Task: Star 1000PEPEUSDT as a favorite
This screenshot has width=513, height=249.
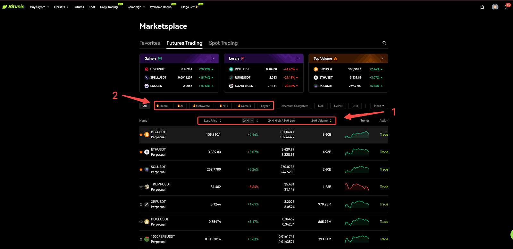Action: (141, 239)
